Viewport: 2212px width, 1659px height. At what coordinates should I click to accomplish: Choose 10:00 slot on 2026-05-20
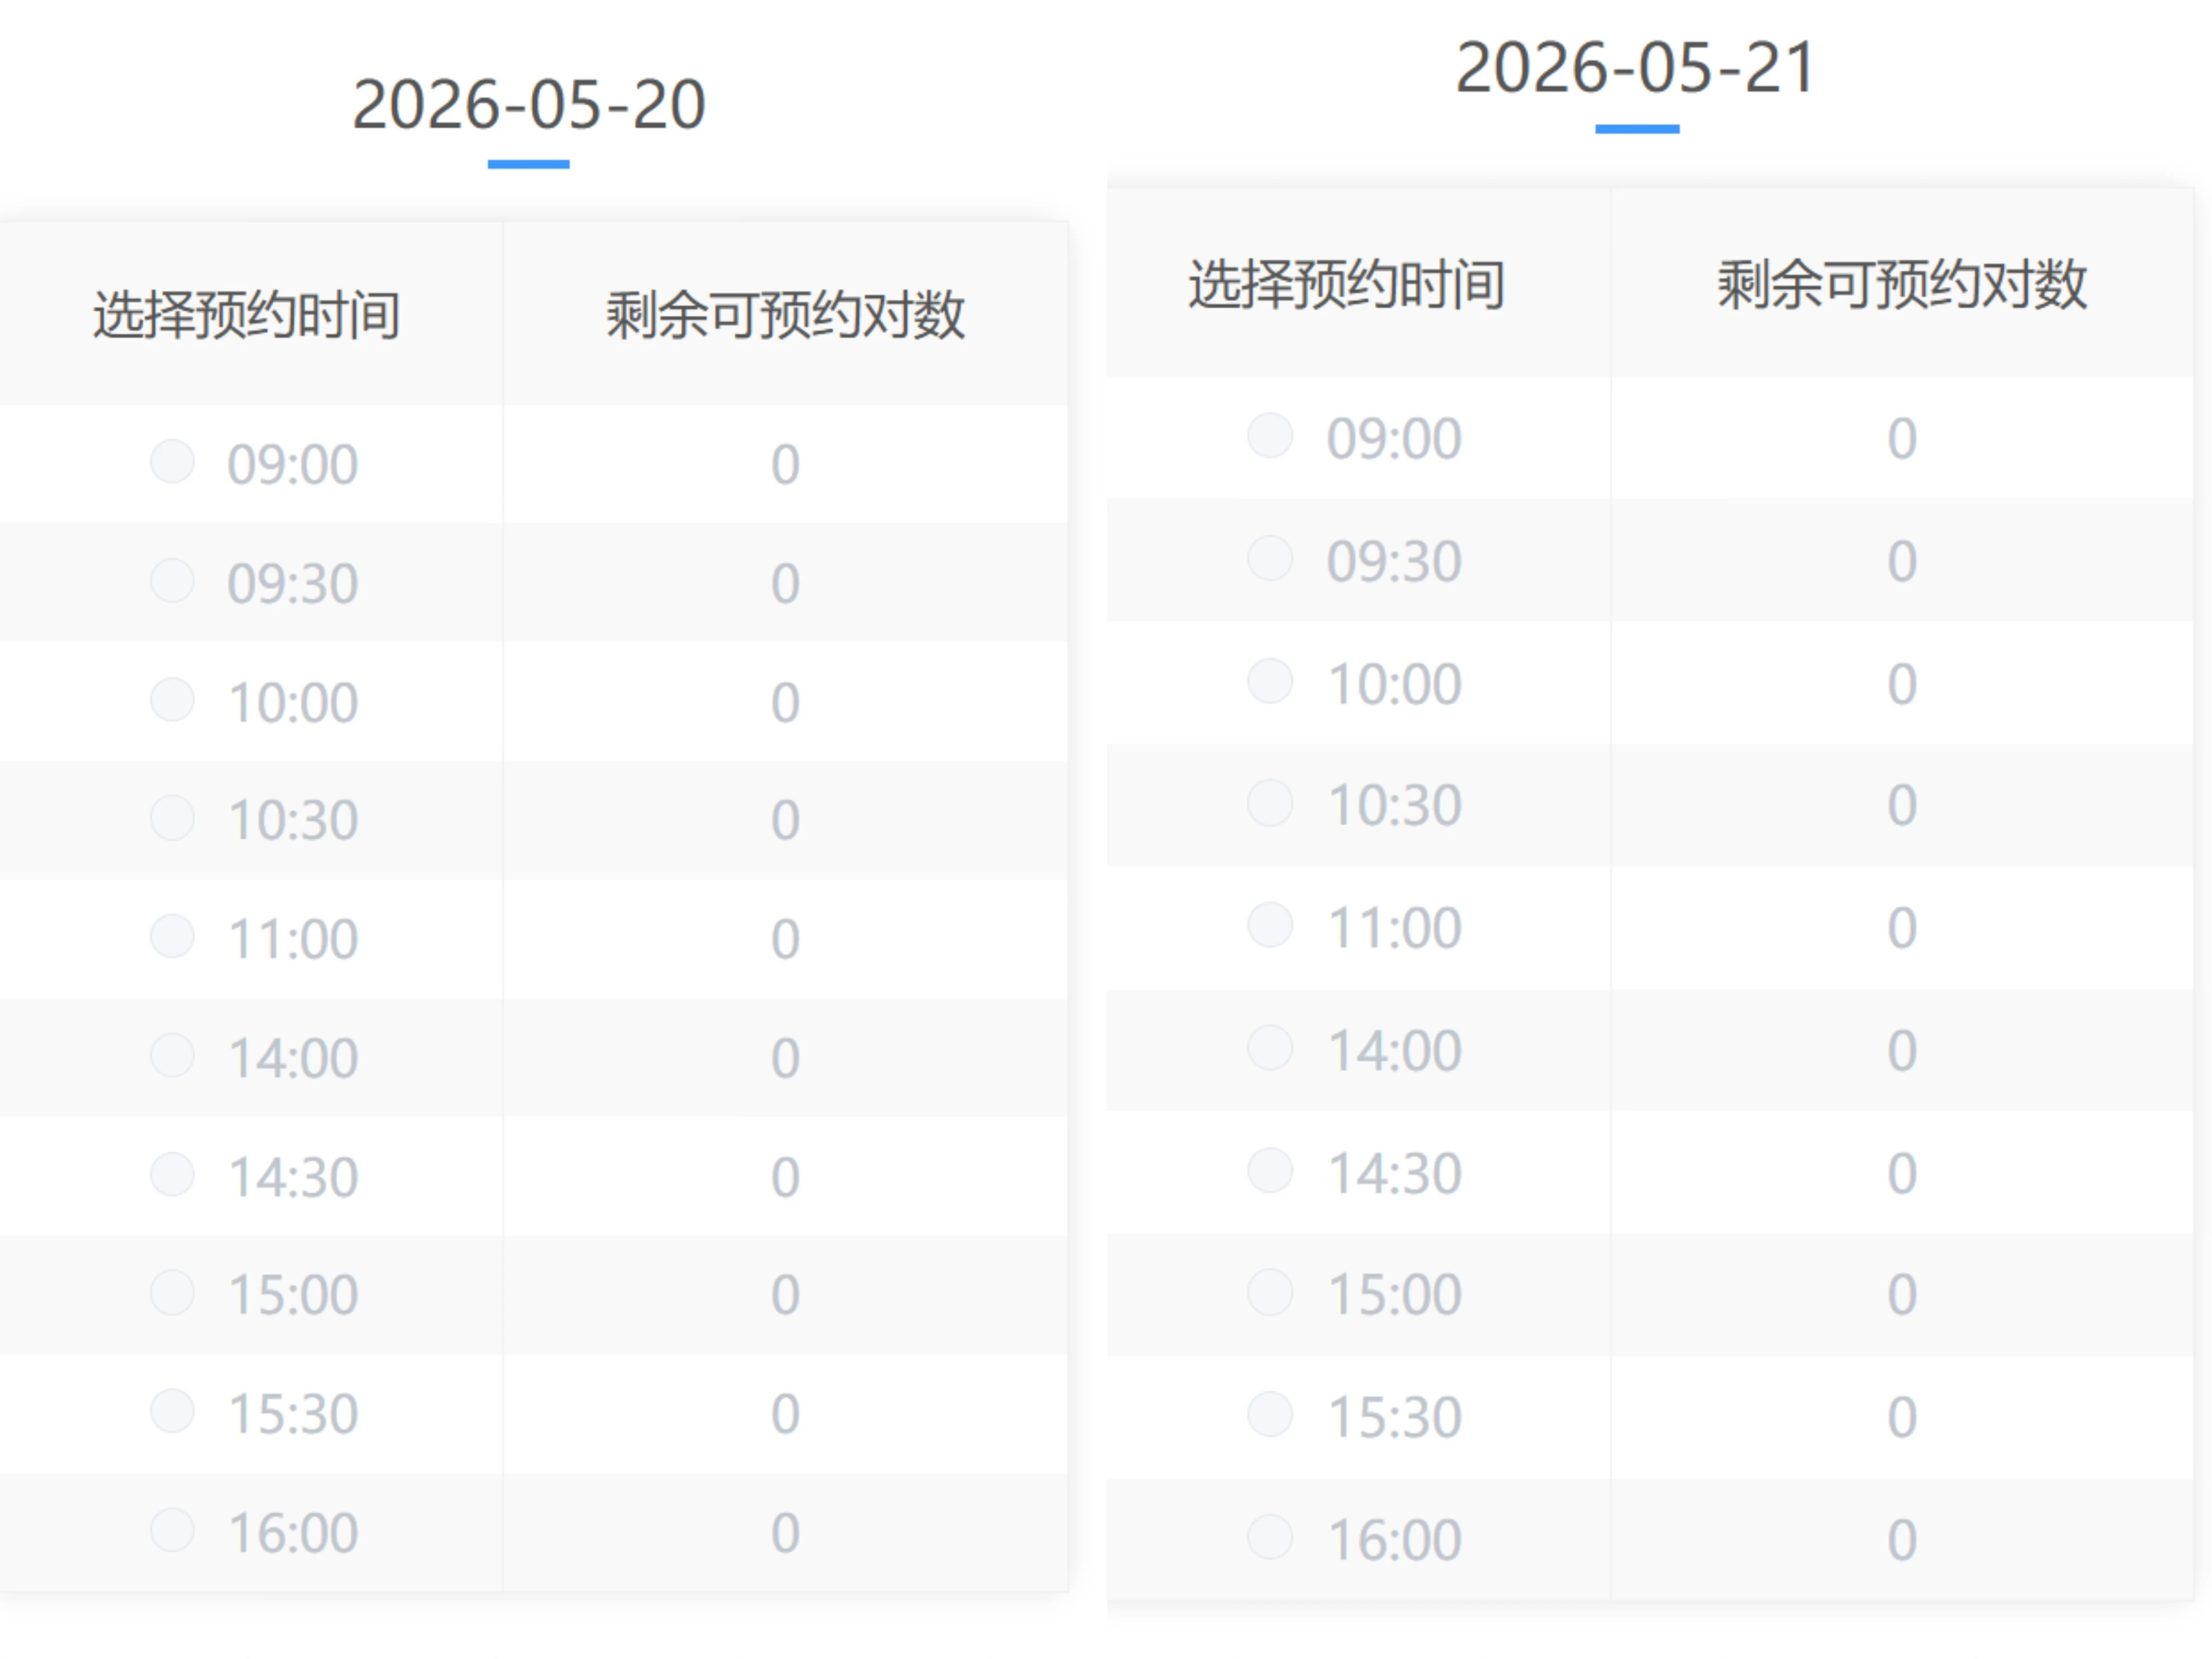point(172,700)
